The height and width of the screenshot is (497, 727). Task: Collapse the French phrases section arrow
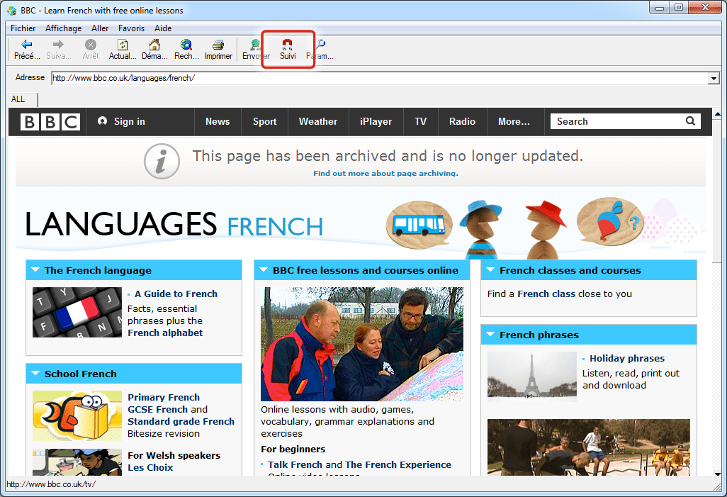489,335
